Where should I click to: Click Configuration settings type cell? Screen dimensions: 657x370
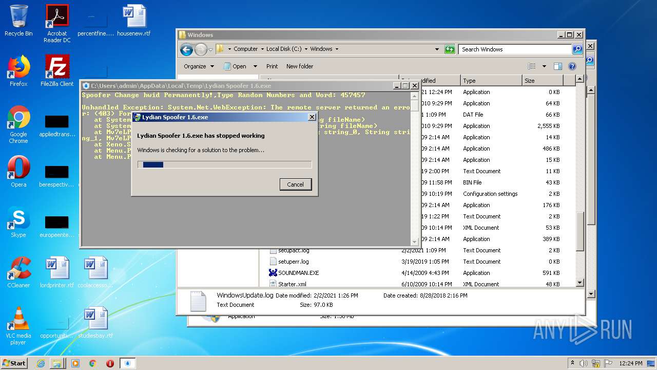click(x=490, y=194)
